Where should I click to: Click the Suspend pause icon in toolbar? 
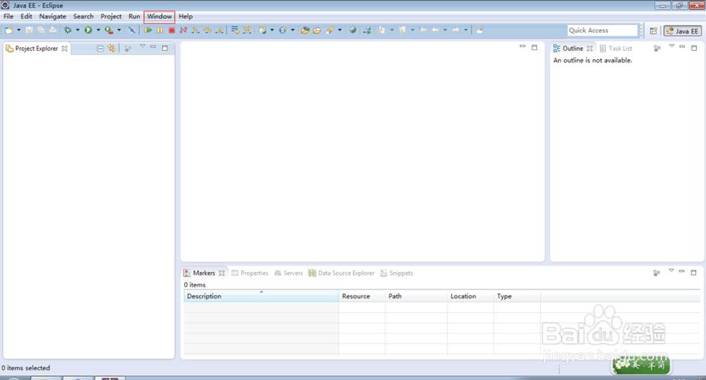click(160, 30)
